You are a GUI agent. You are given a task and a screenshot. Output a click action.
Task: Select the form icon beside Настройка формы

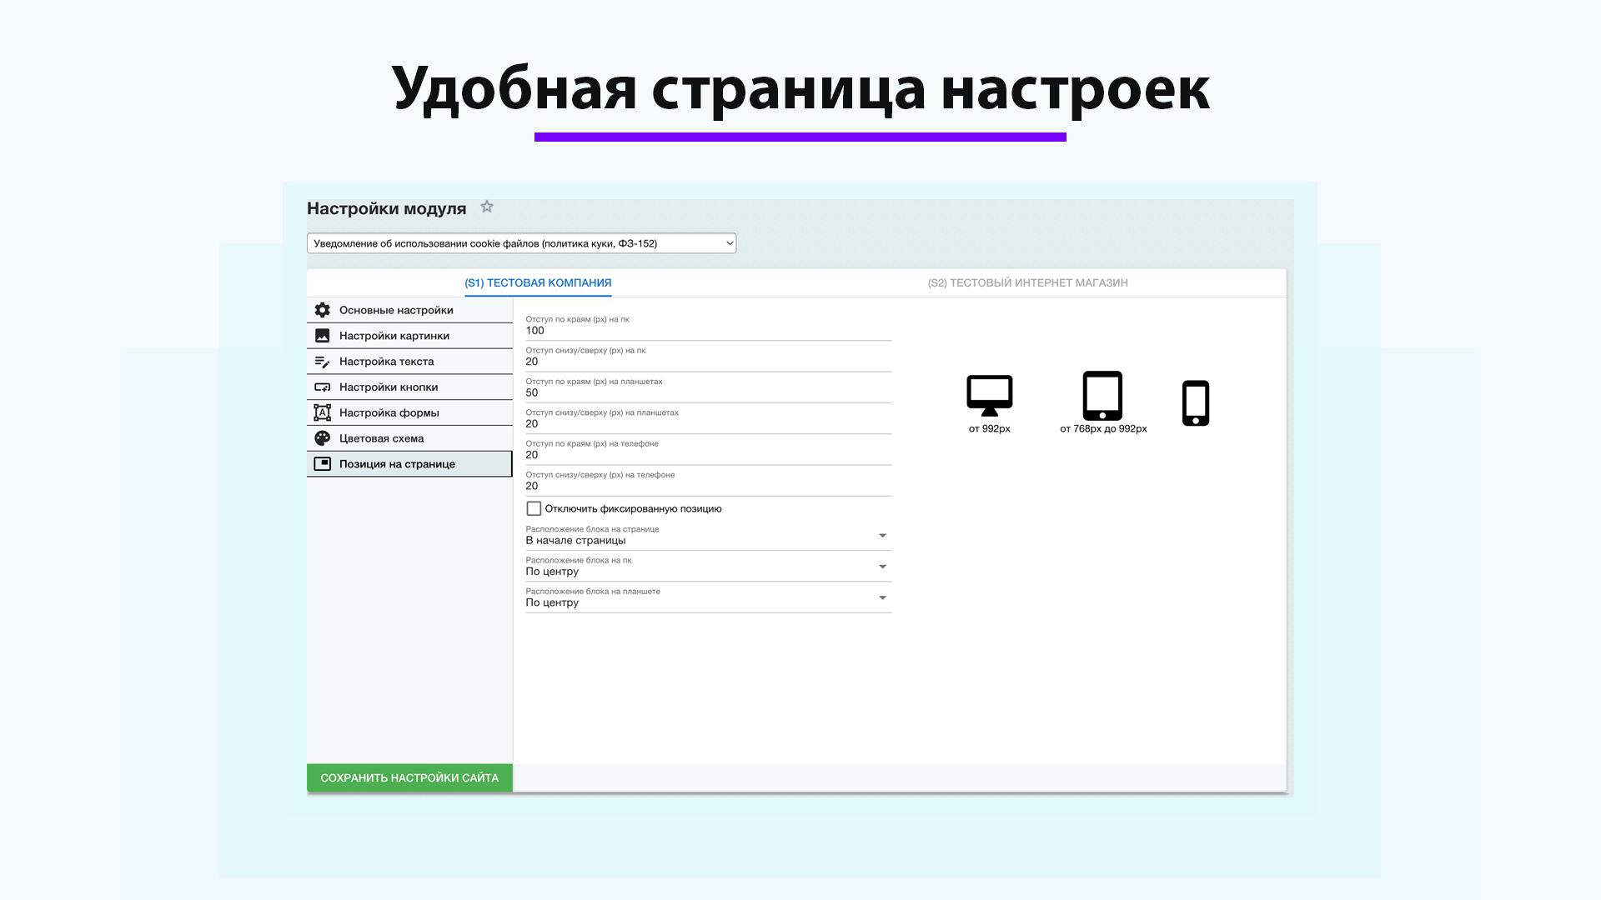(x=322, y=412)
